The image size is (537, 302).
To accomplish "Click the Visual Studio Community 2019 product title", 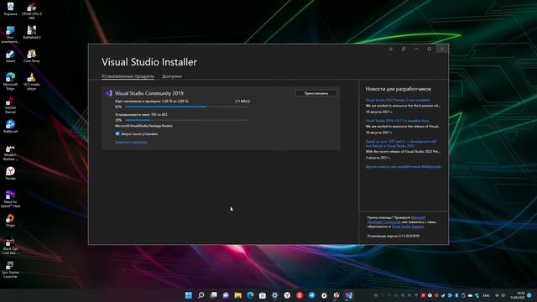I will [x=149, y=93].
